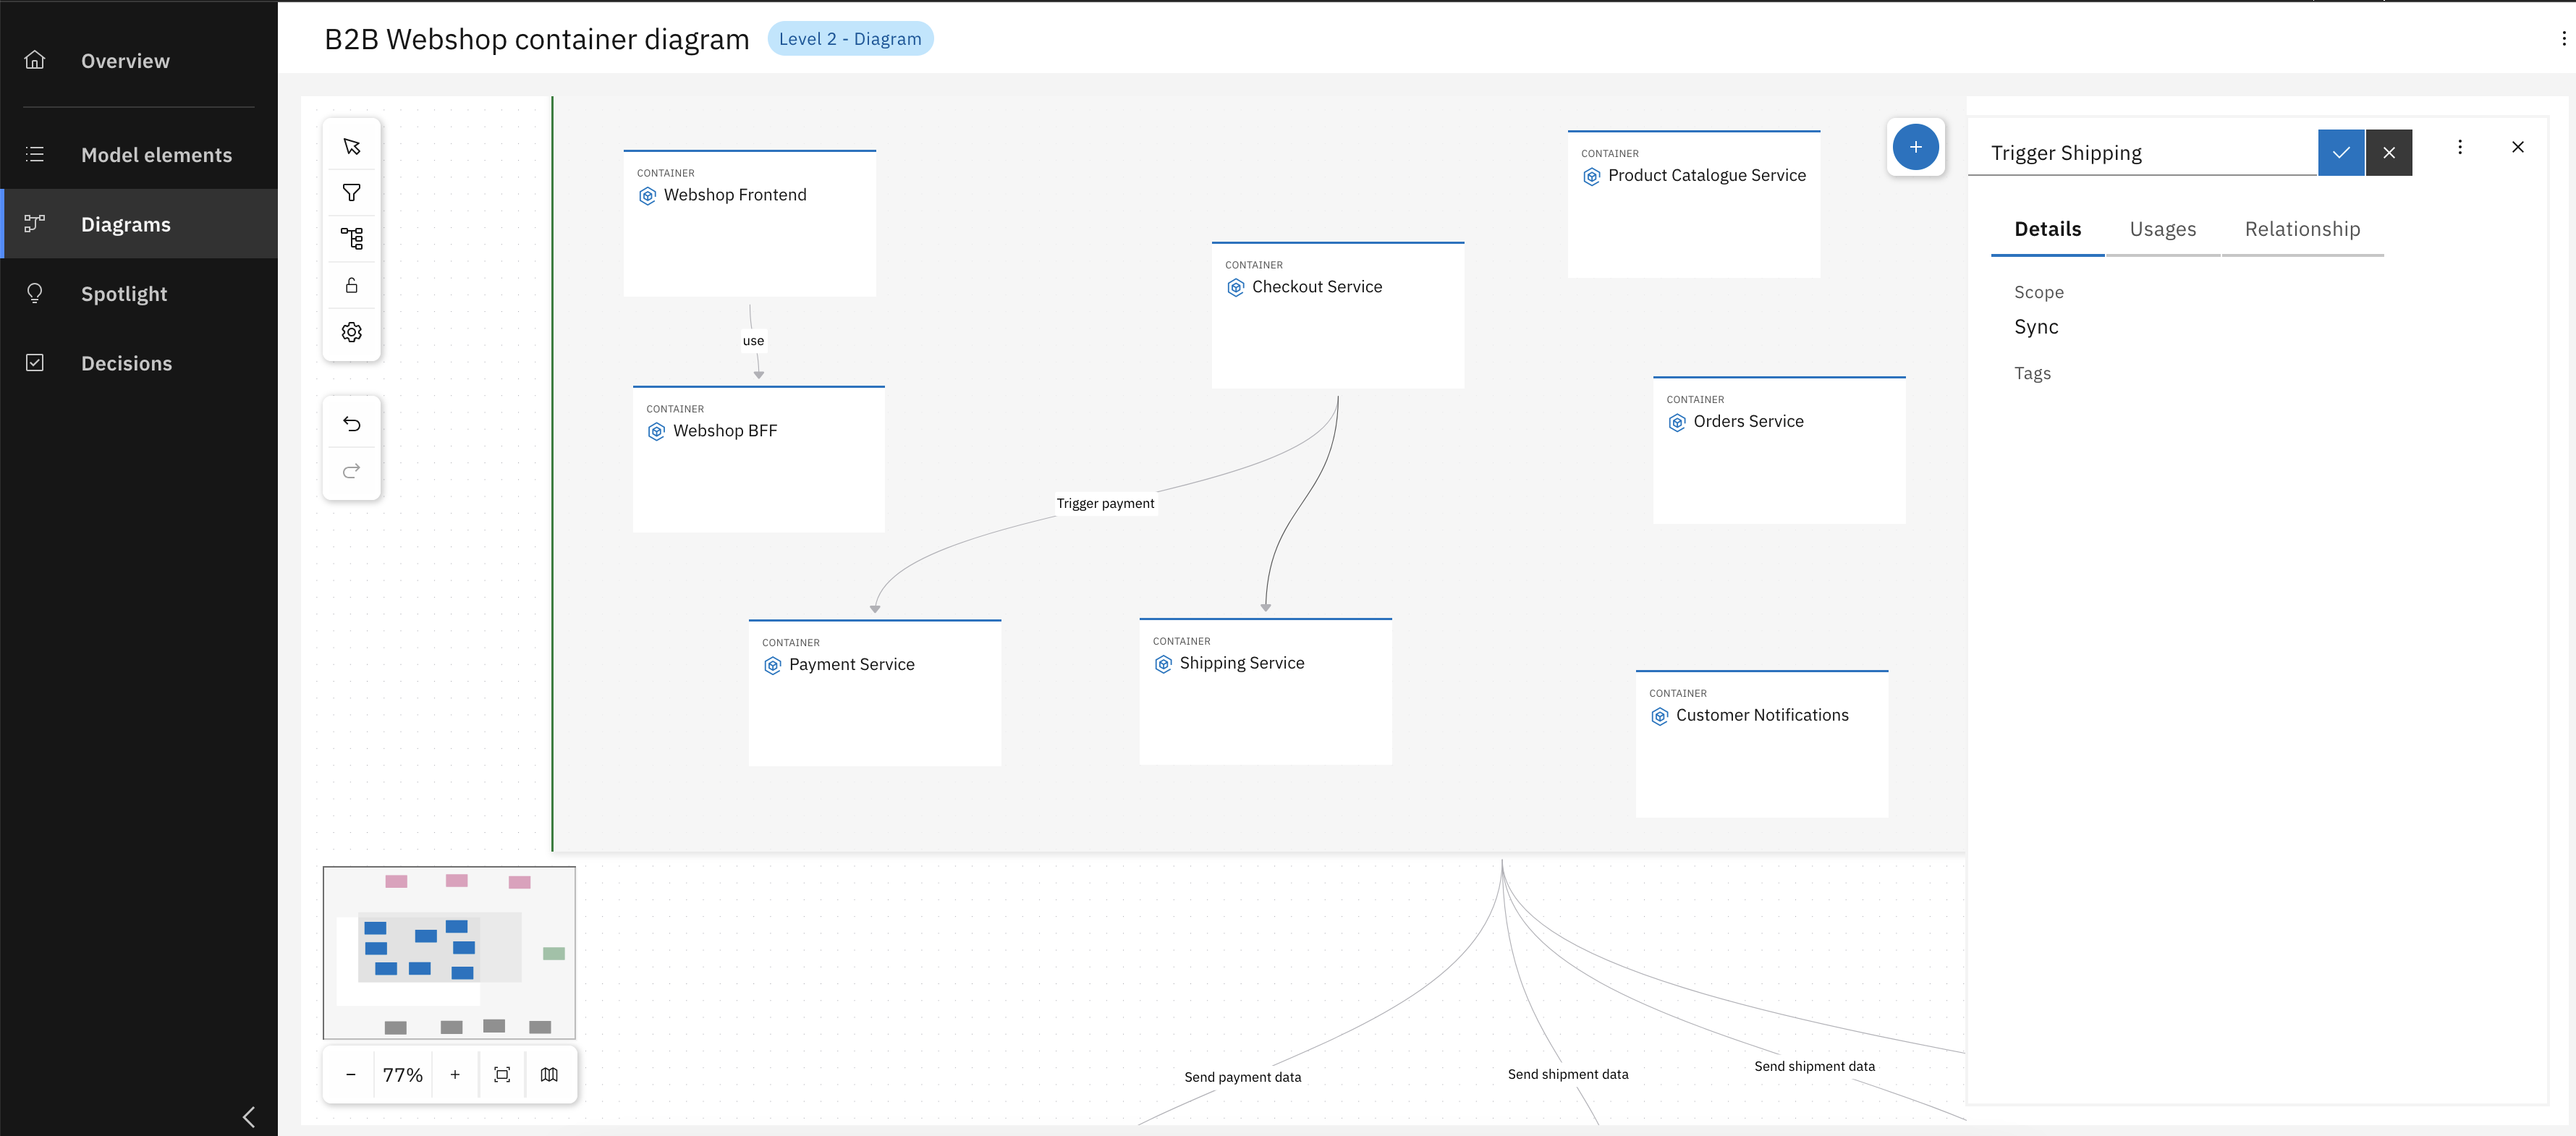Toggle the lock tool in the toolbar
The width and height of the screenshot is (2576, 1136).
click(x=351, y=284)
